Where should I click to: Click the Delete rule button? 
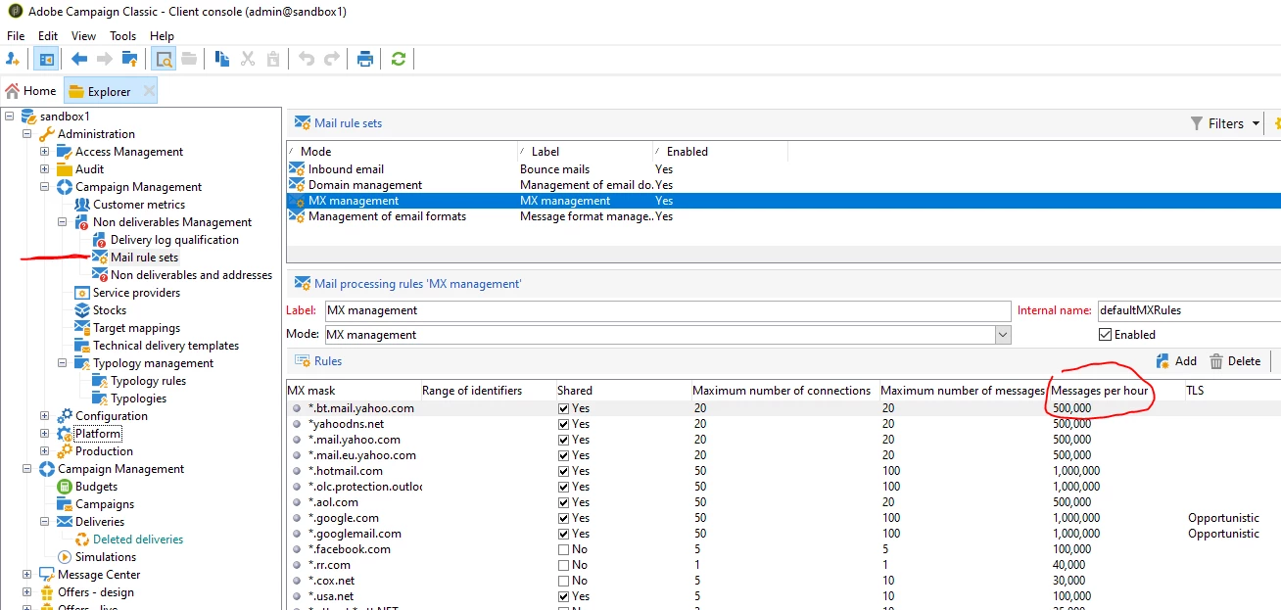pyautogui.click(x=1235, y=361)
